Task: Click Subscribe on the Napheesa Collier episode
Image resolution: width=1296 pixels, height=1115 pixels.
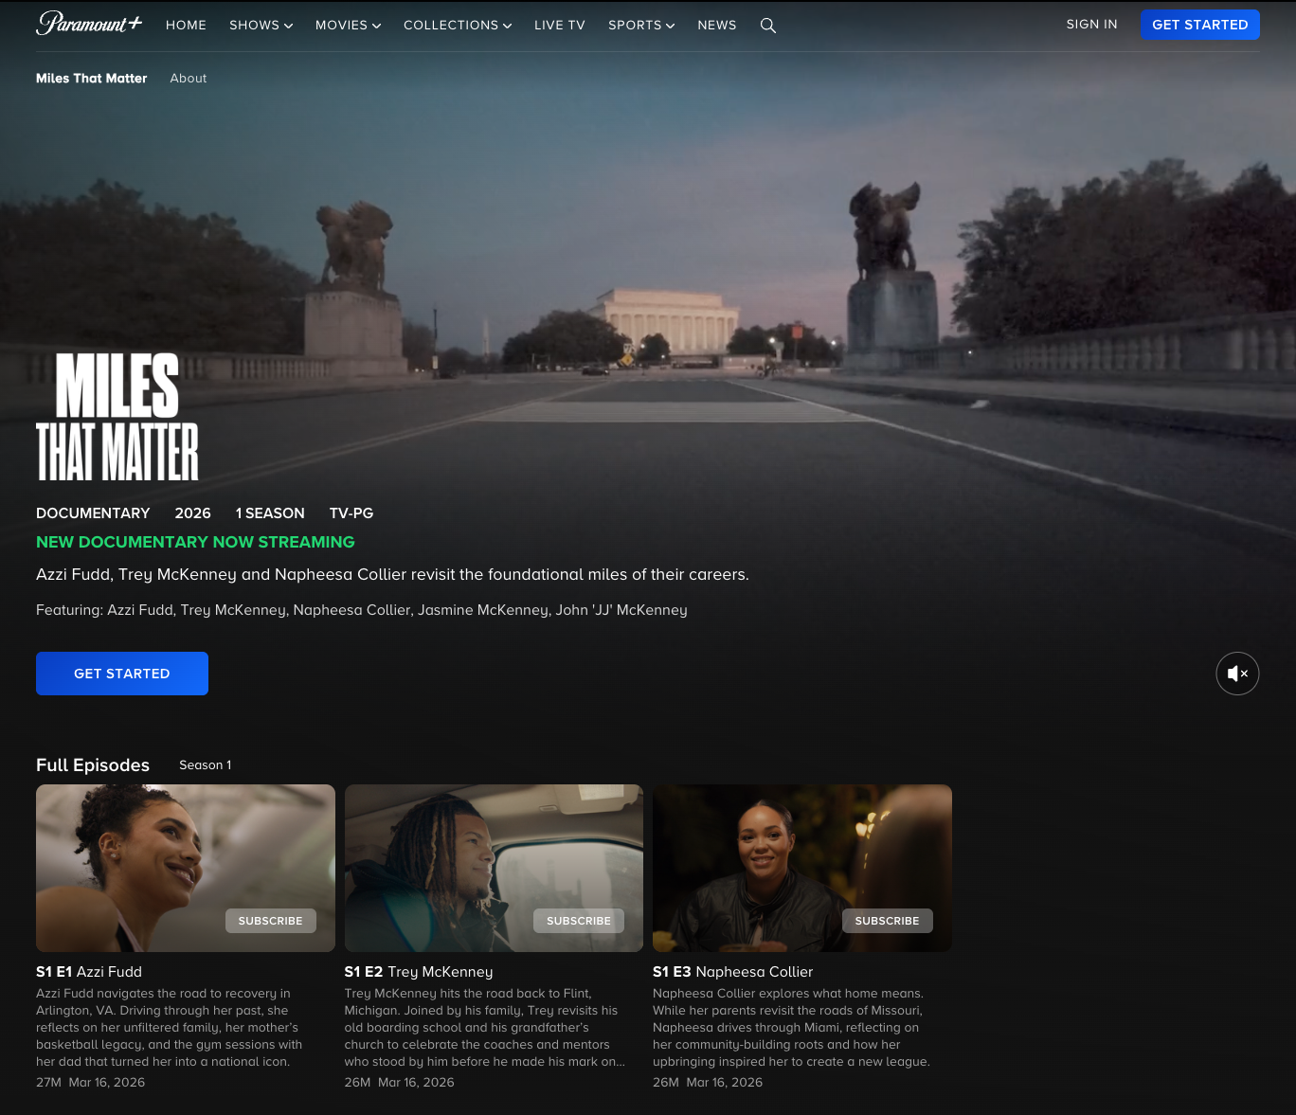Action: point(888,921)
